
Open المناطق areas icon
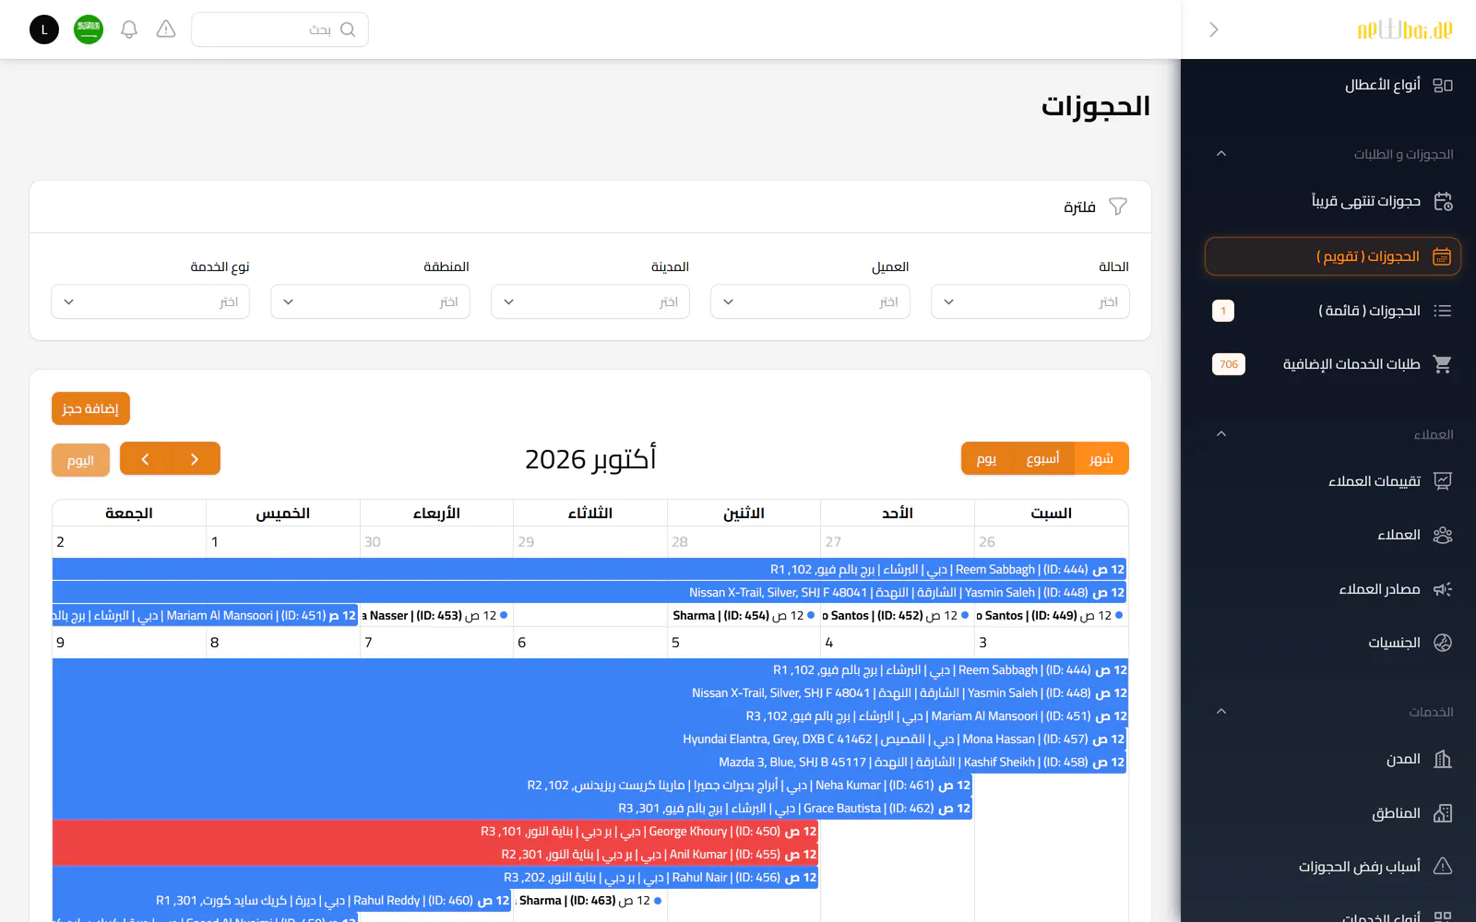point(1443,813)
